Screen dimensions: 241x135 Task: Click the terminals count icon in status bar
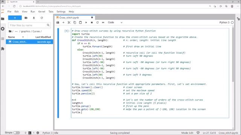[30, 133]
